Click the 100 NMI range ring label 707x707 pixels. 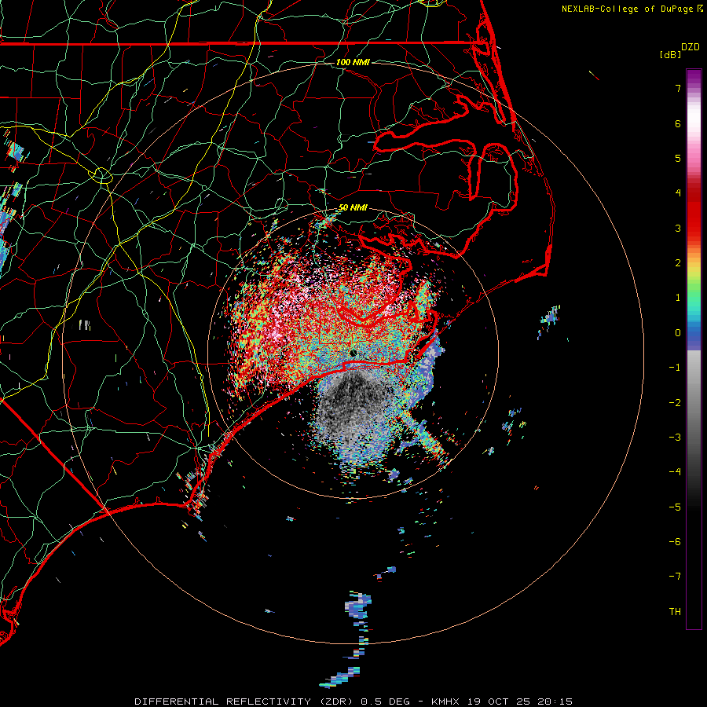[353, 62]
